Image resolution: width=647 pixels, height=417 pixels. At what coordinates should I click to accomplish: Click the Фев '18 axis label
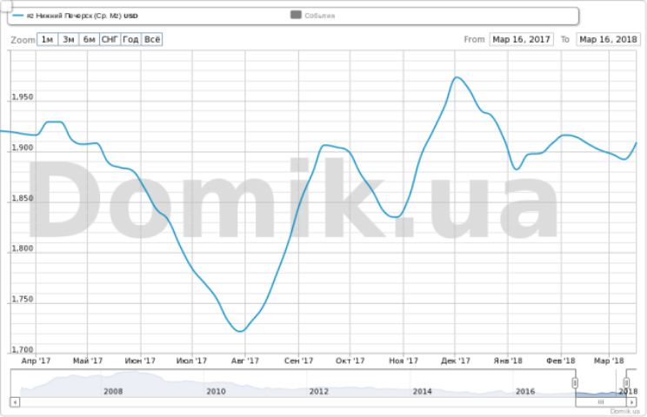coord(561,361)
